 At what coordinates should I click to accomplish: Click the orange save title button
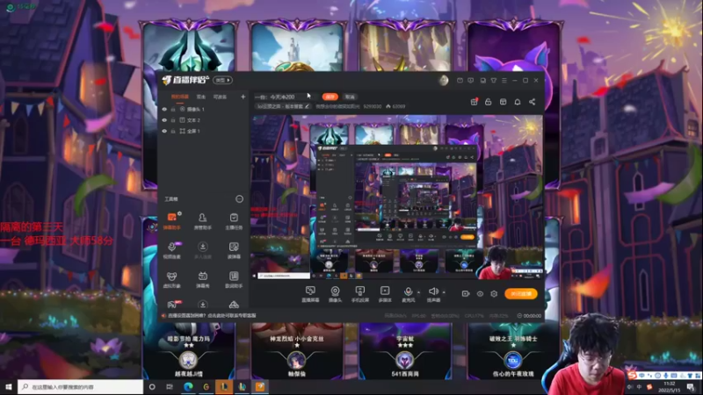(x=330, y=97)
